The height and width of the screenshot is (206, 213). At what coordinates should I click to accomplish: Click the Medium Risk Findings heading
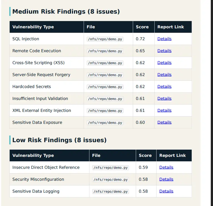click(x=66, y=12)
